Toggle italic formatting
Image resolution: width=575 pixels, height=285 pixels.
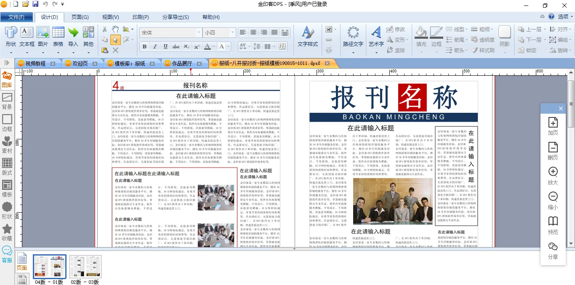pyautogui.click(x=155, y=46)
